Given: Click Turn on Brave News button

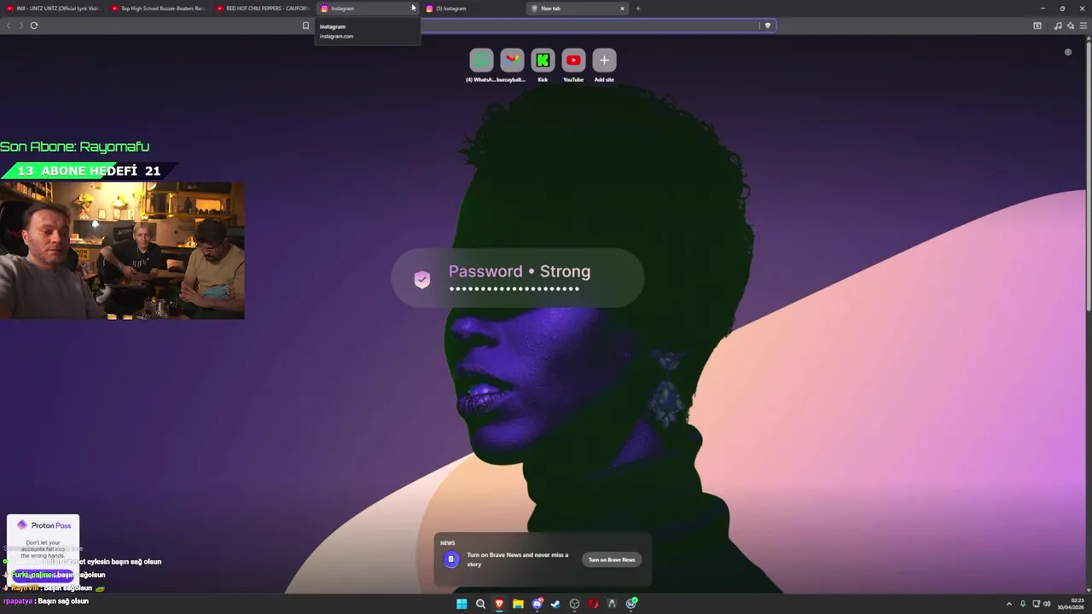Looking at the screenshot, I should pyautogui.click(x=612, y=560).
